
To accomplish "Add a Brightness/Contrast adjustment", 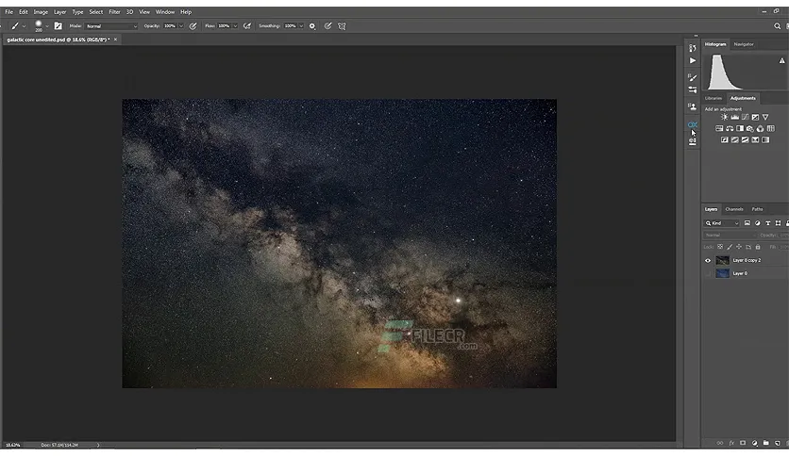I will (x=724, y=117).
